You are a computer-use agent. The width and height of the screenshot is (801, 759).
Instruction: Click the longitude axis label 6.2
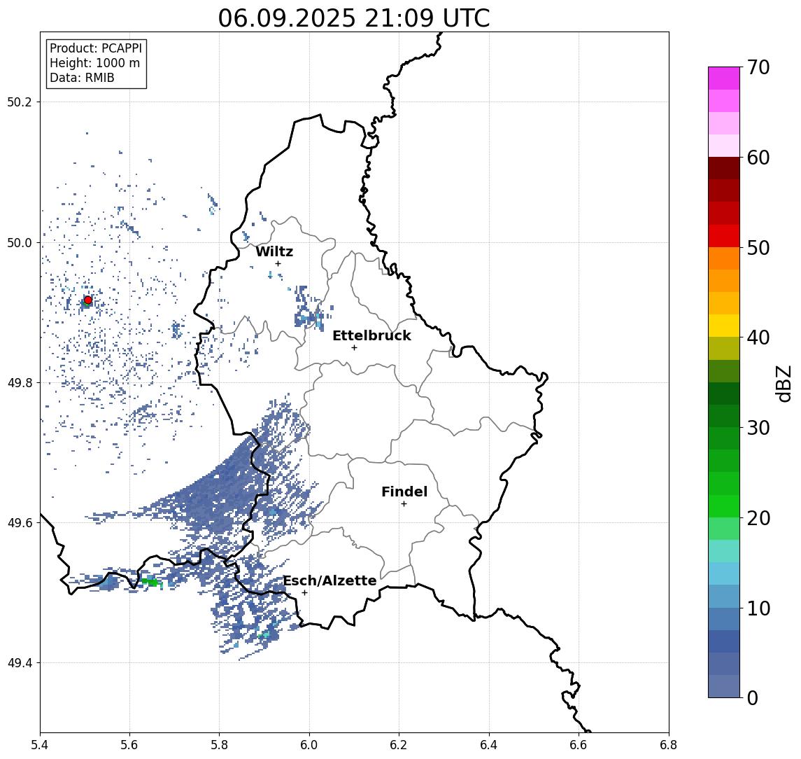(x=399, y=745)
